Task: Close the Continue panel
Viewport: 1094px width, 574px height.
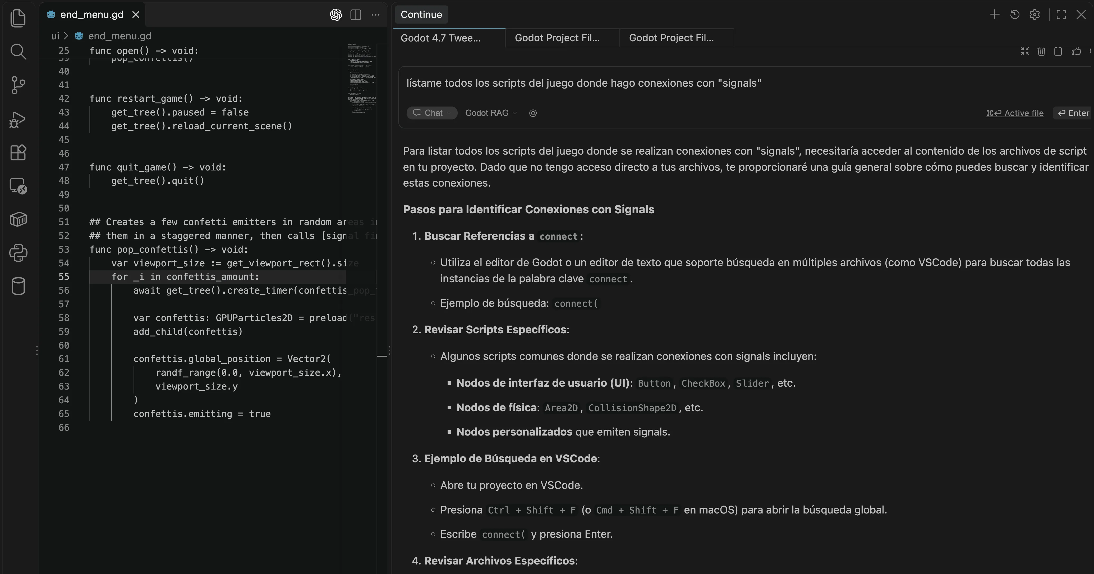Action: tap(1081, 15)
